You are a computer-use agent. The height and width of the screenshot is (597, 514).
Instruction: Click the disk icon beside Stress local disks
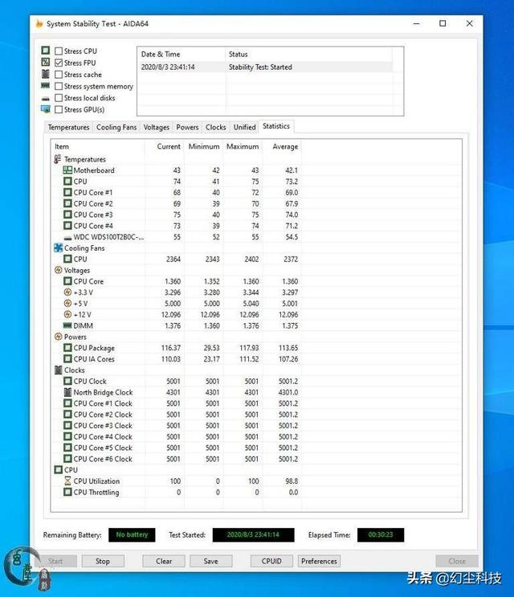tap(46, 99)
